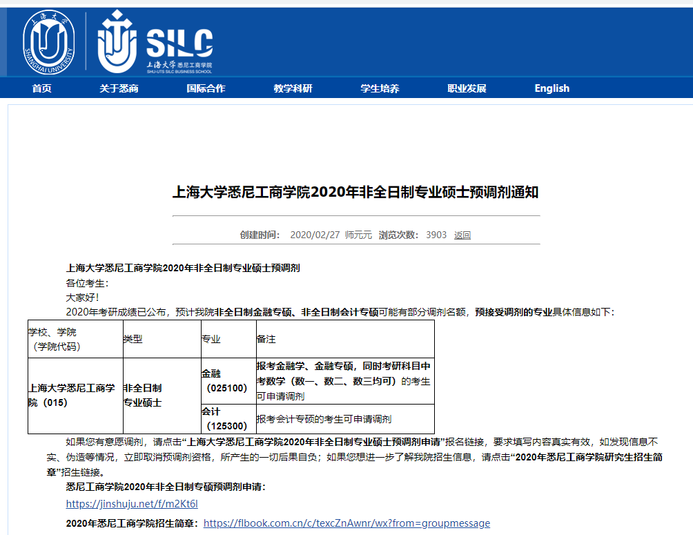Click the creation date 2020/02/27
Screen dimensions: 693x535
(x=315, y=235)
